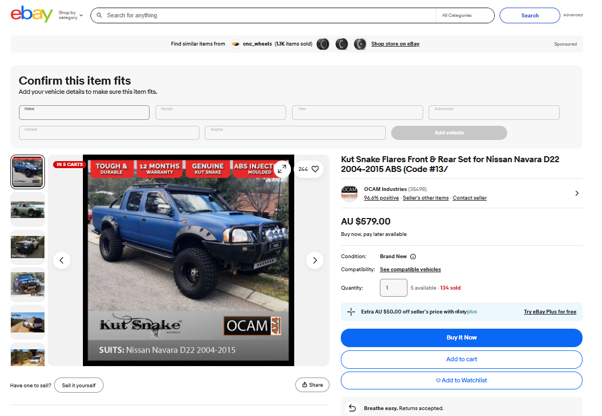This screenshot has height=416, width=602.
Task: Open the Make vehicle dropdown
Action: [84, 112]
